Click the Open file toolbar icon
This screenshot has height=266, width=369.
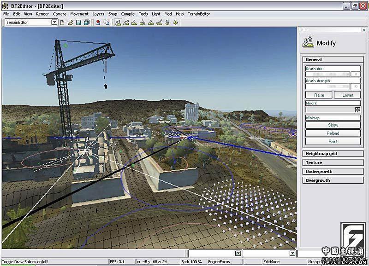[x=70, y=23]
